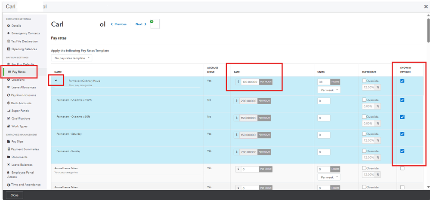Uncheck Show in Pay Run for Overtime x 100%

coord(402,100)
